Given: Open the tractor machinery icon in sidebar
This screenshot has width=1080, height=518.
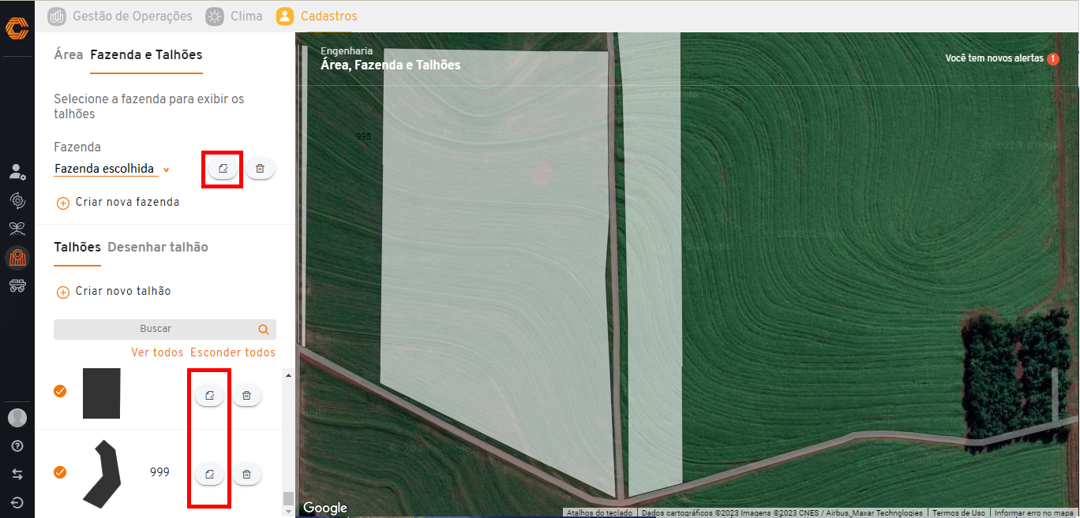Looking at the screenshot, I should [17, 285].
